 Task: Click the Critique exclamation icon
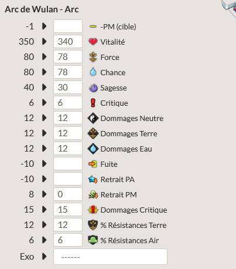pos(93,103)
